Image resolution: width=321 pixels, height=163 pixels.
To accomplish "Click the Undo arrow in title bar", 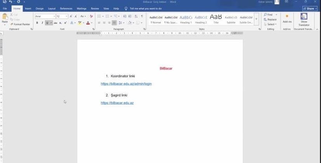I will pyautogui.click(x=10, y=2).
